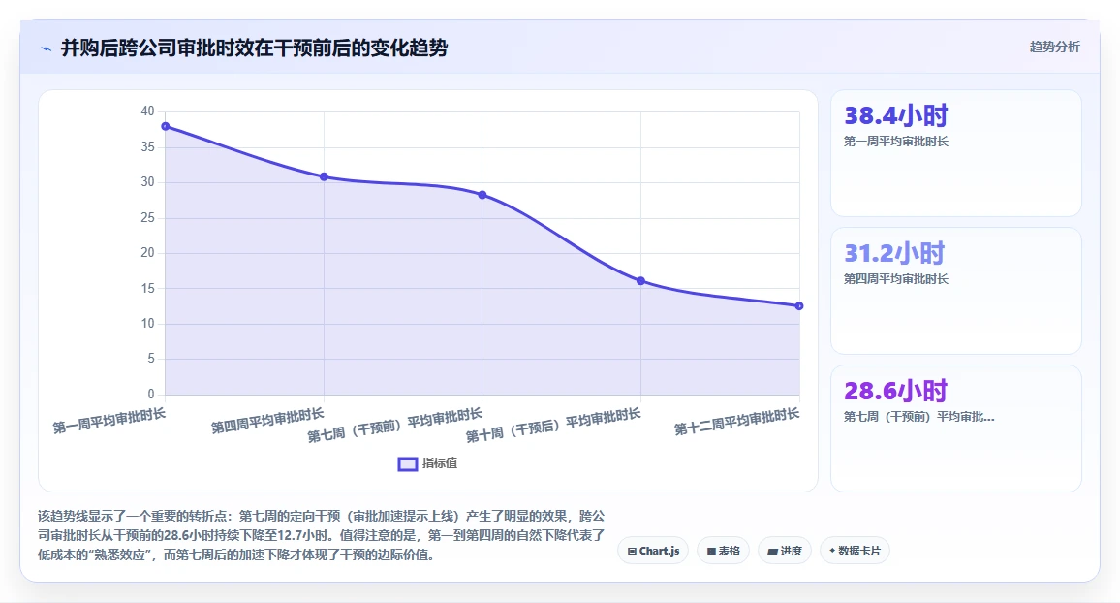This screenshot has width=1120, height=603.
Task: Select the 数据卡片 tag button
Action: click(x=855, y=551)
